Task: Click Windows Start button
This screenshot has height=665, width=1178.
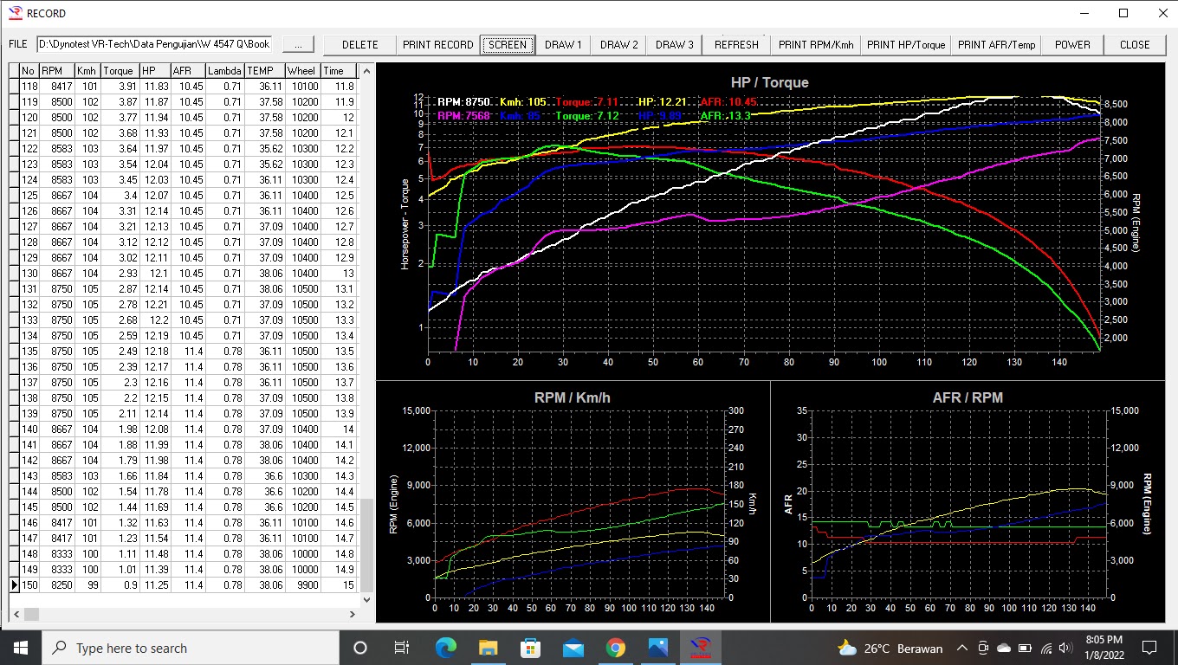Action: click(x=21, y=648)
